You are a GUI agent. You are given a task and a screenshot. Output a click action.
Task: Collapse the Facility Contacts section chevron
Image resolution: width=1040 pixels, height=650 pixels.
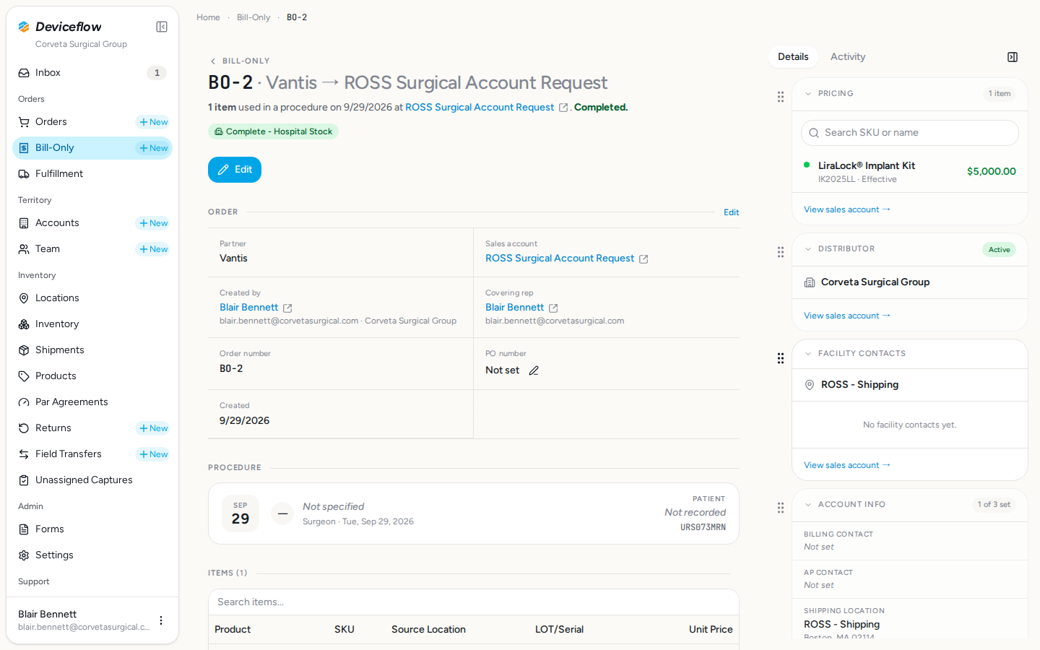[808, 354]
